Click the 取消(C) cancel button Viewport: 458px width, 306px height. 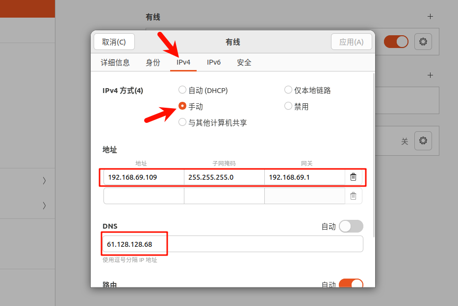pos(114,42)
